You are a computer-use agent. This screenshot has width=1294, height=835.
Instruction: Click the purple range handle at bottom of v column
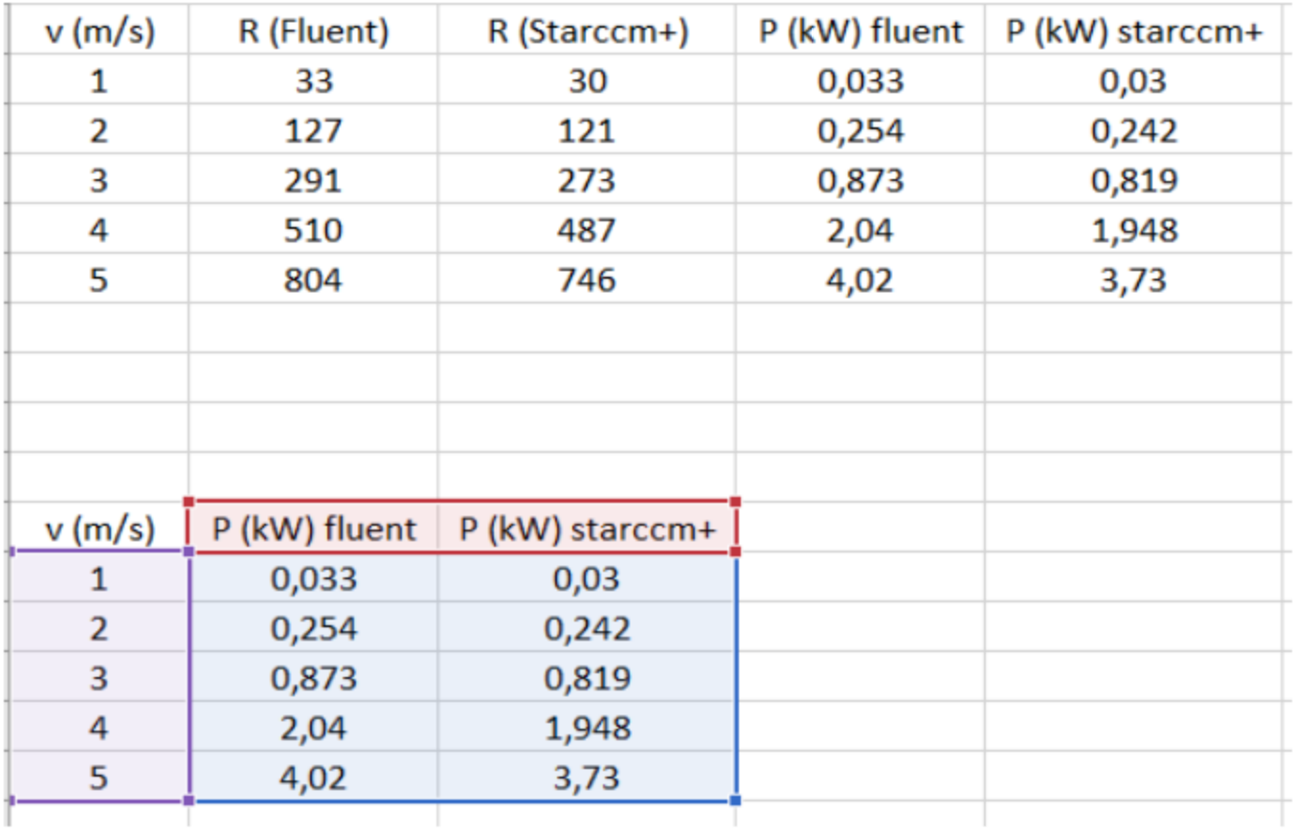pyautogui.click(x=189, y=801)
